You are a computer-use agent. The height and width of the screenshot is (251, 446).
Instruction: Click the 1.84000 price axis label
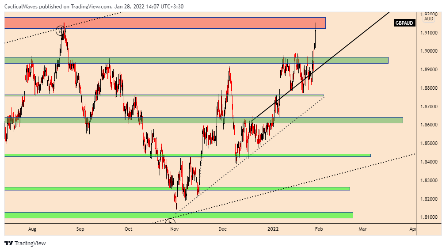click(429, 162)
